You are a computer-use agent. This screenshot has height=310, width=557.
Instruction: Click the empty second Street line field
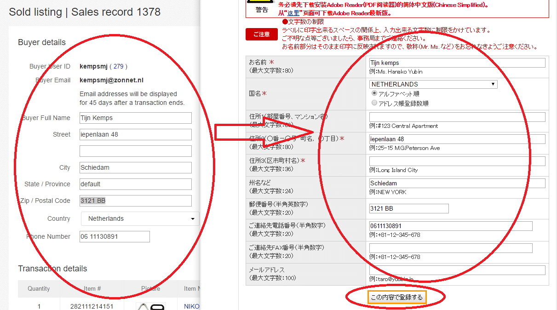pos(136,151)
